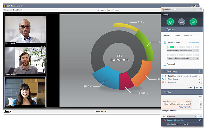
Task: Open the Speakers (Plantronics DA40) dropdown
Action: [x=183, y=58]
